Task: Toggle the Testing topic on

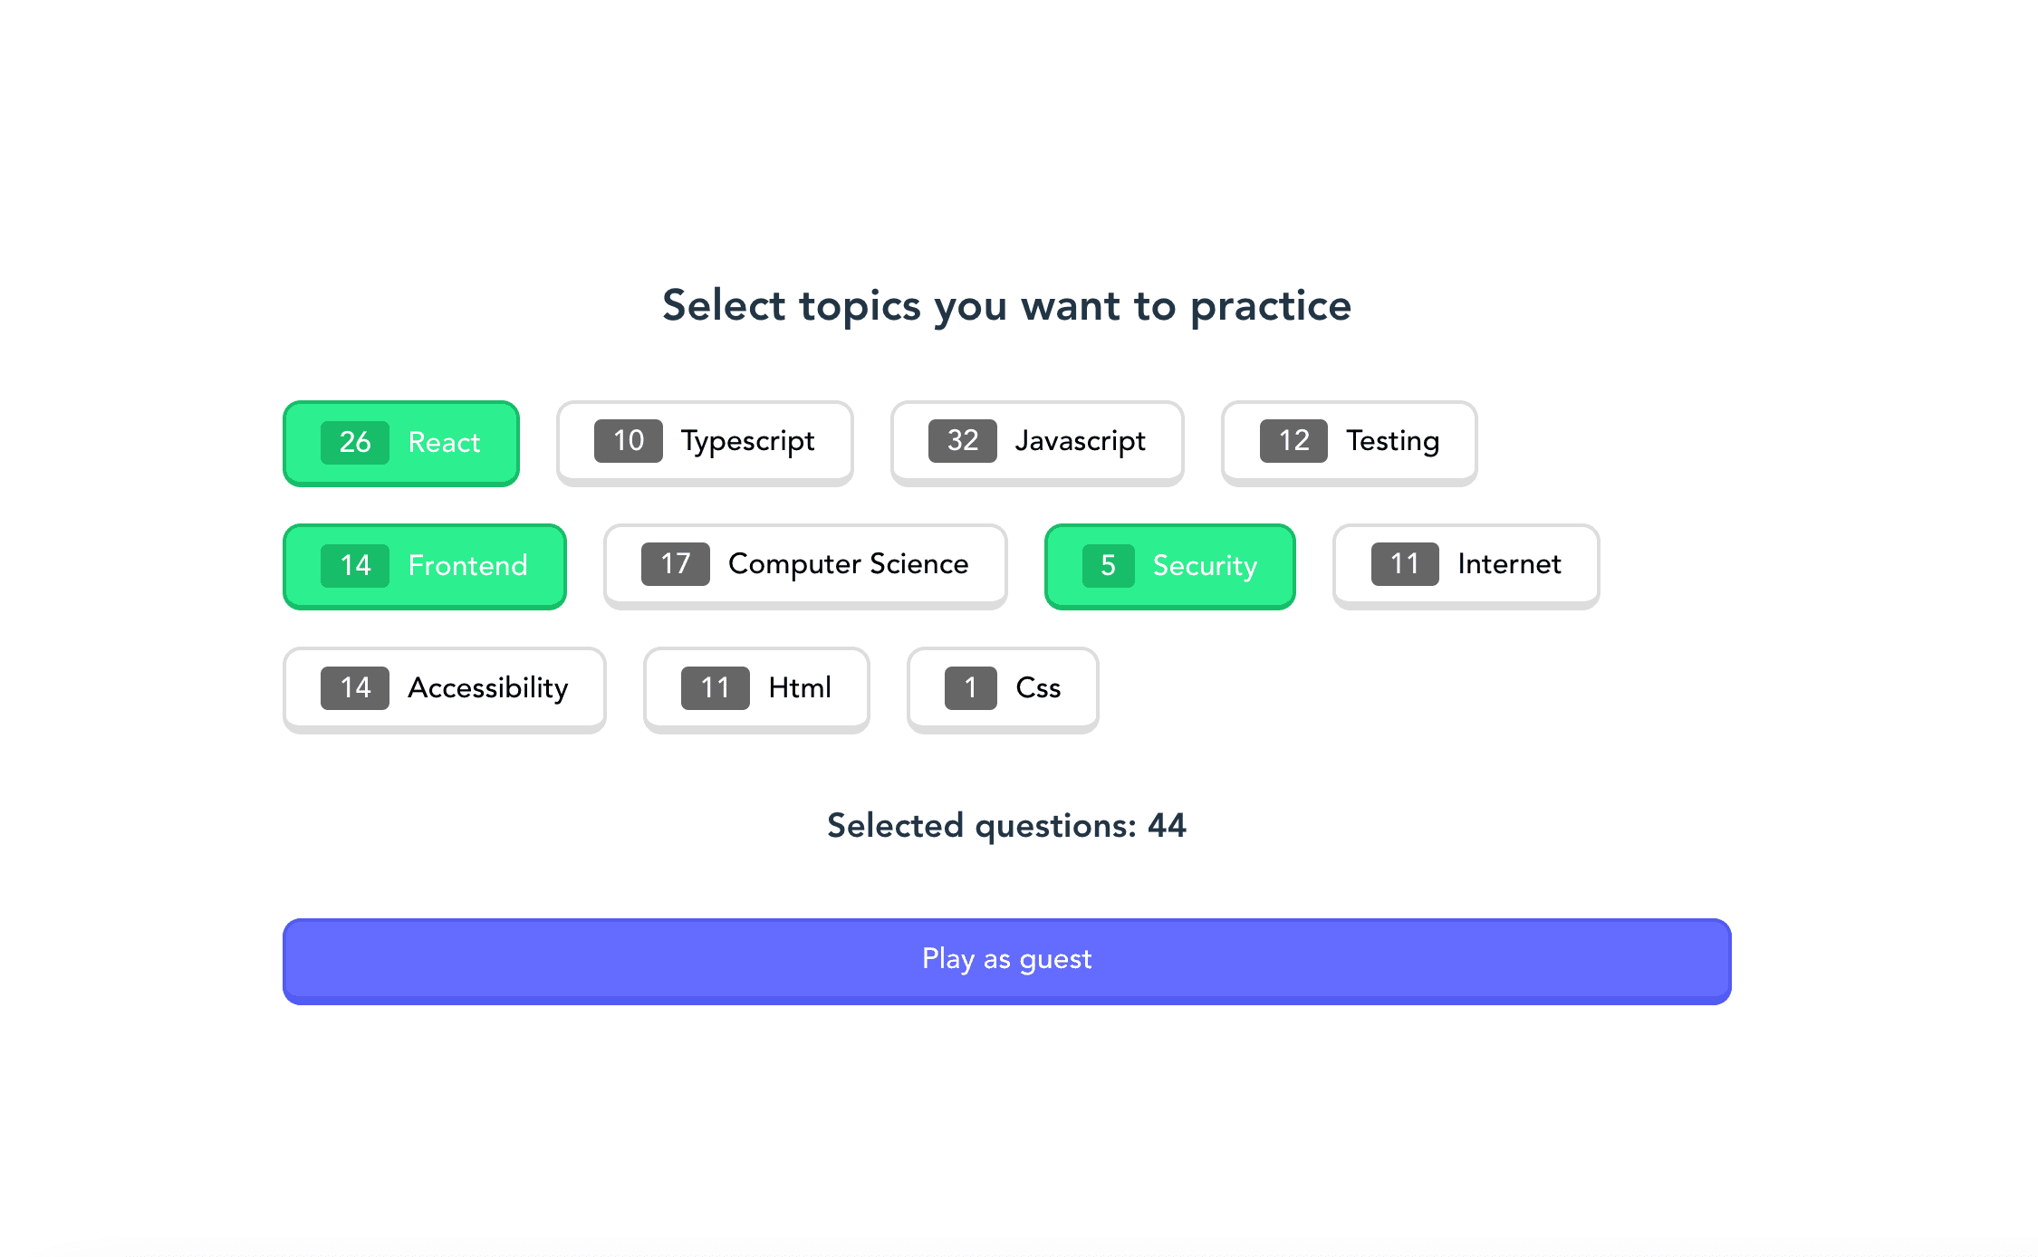Action: click(x=1350, y=443)
